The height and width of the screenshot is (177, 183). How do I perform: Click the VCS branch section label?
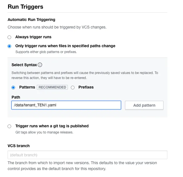18,146
